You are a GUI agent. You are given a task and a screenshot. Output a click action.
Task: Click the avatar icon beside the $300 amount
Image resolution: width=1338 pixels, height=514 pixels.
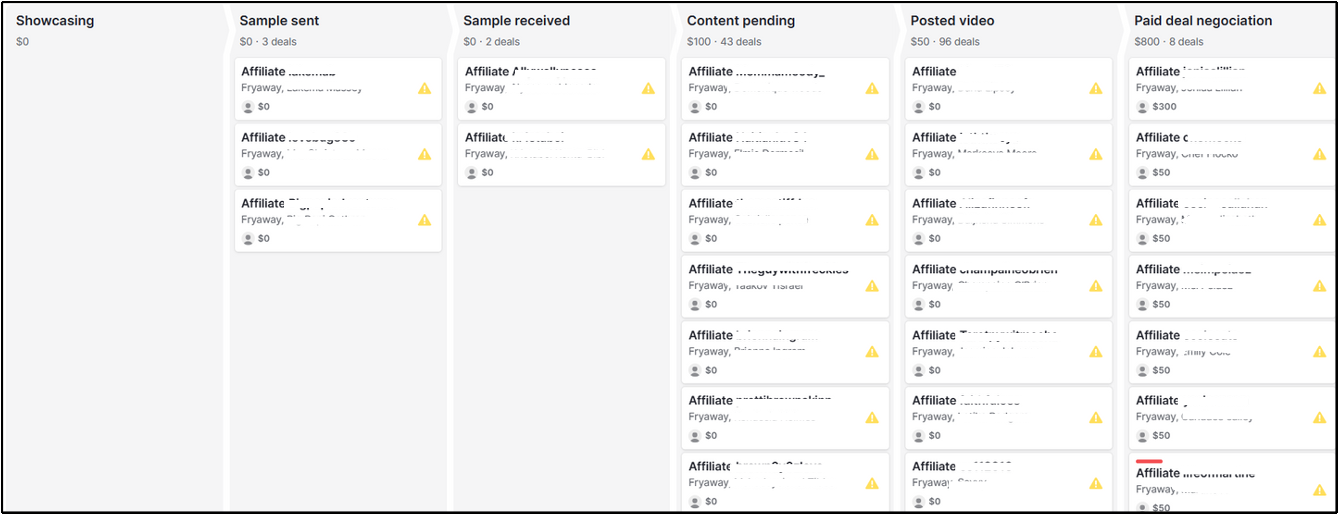tap(1142, 106)
